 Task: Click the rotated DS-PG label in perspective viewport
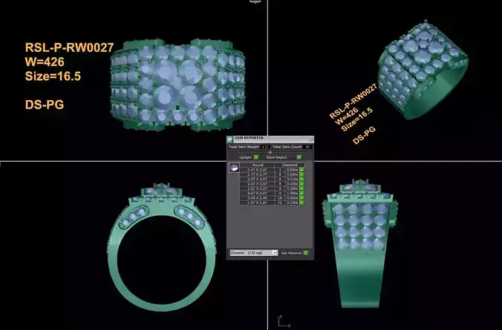coord(364,135)
